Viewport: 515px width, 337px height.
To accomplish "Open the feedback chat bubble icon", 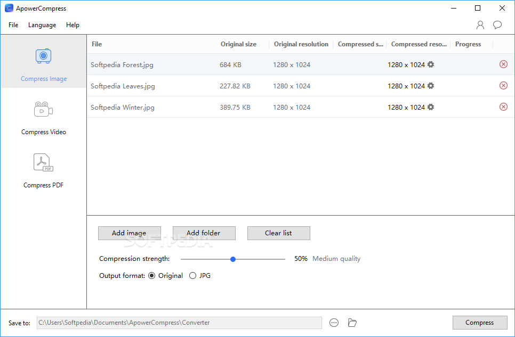I will (x=497, y=25).
